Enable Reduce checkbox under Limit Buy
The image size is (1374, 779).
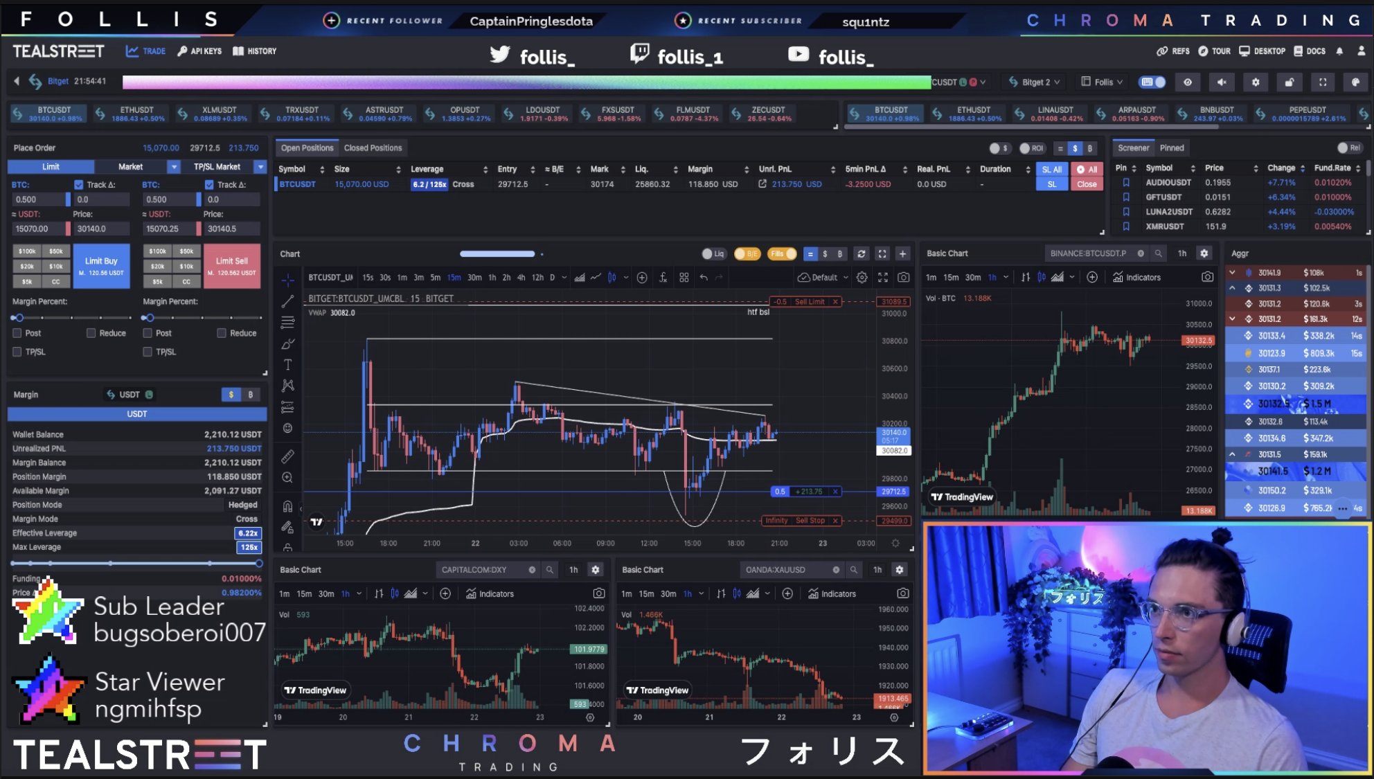91,333
